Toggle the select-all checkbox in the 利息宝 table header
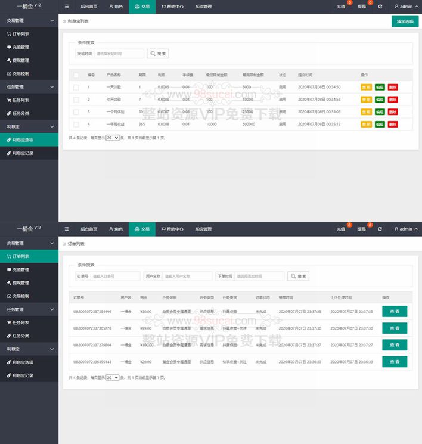 (76, 75)
